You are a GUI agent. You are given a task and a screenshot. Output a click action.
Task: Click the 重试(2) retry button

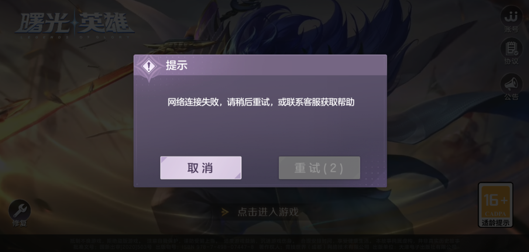pyautogui.click(x=319, y=168)
